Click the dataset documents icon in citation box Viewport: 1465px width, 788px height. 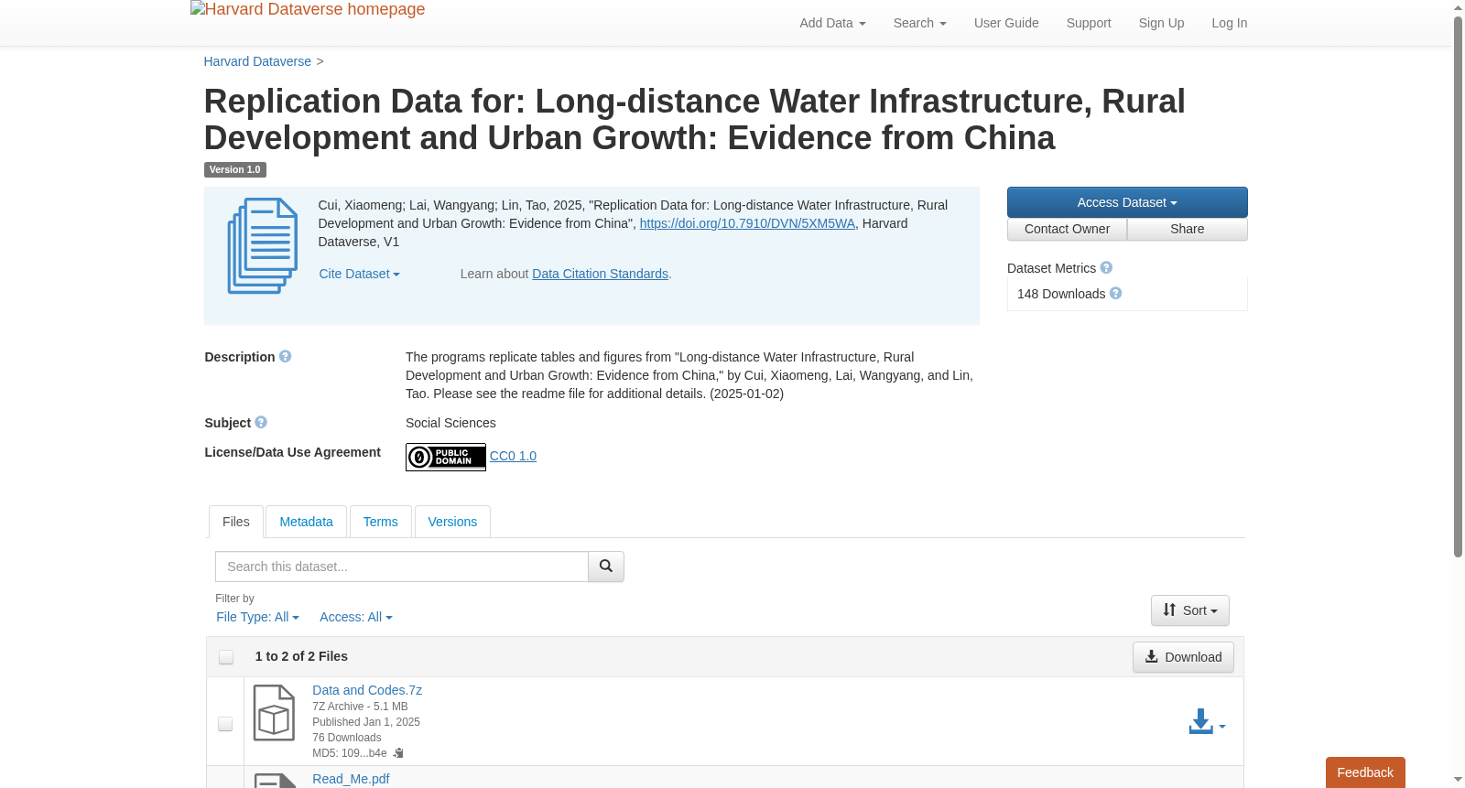pyautogui.click(x=263, y=246)
